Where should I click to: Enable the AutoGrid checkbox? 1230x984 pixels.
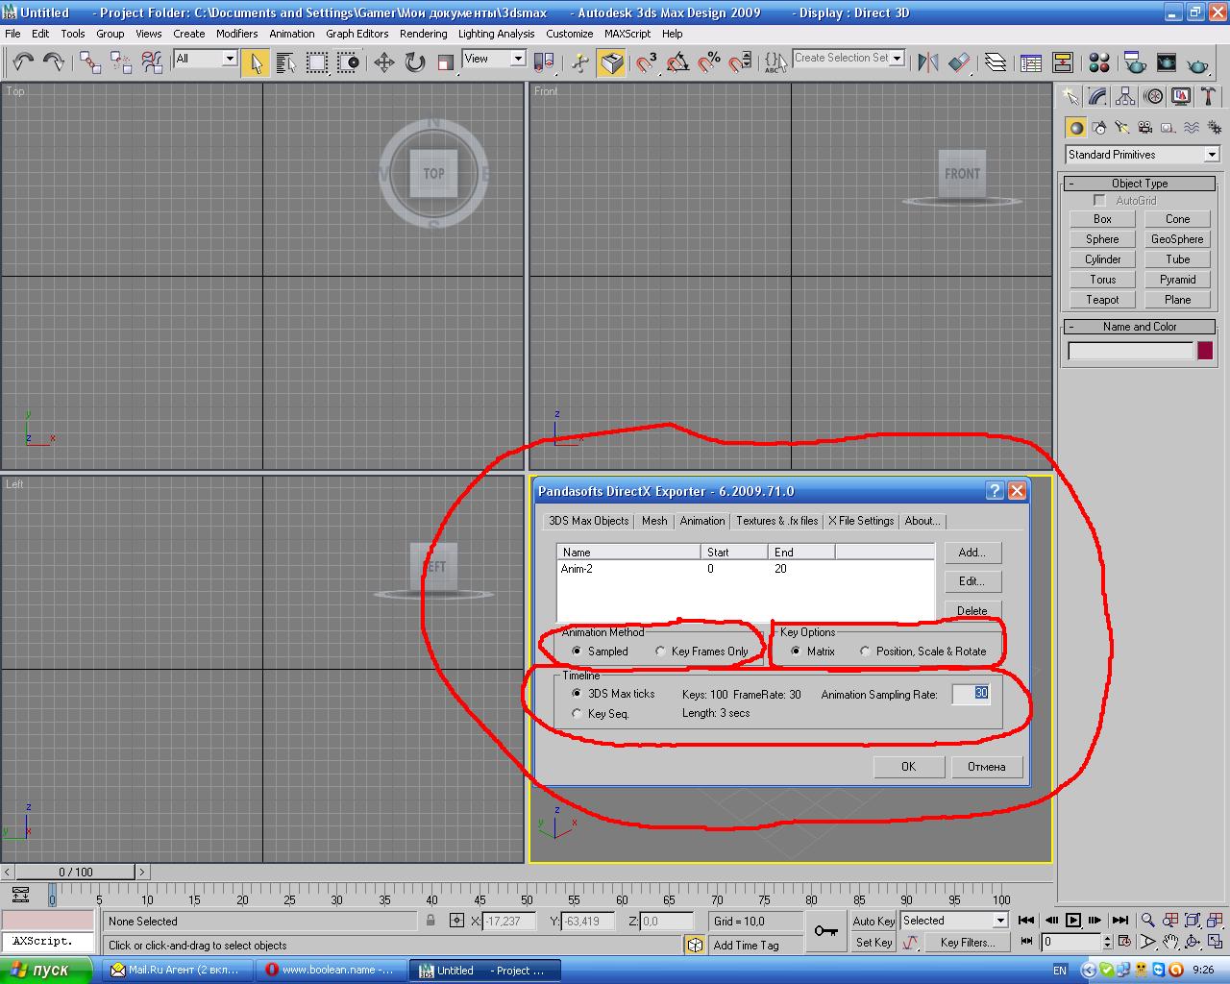pyautogui.click(x=1100, y=201)
